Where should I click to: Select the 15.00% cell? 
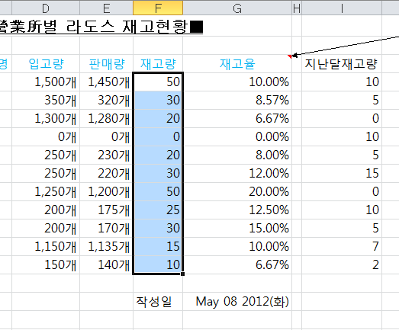coord(237,229)
